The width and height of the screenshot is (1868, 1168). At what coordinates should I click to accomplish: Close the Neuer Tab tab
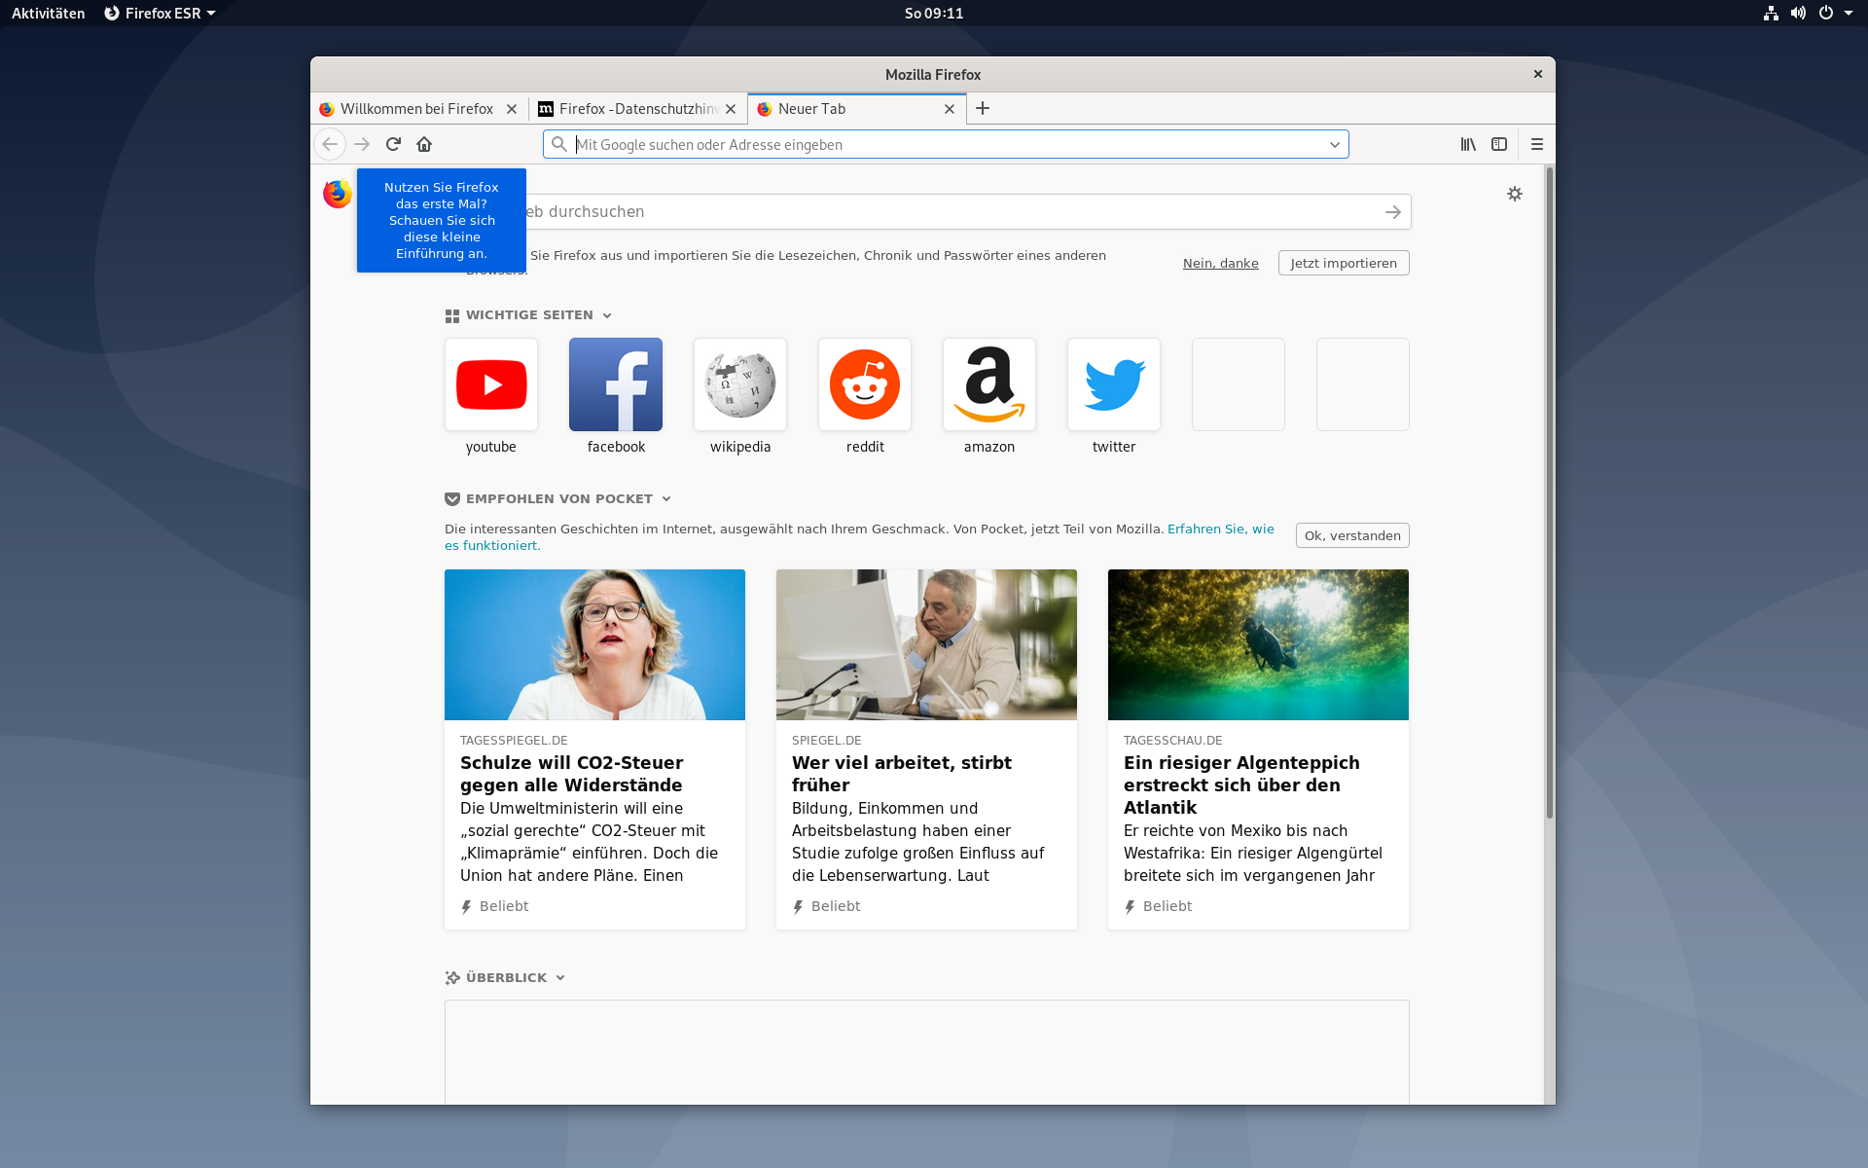point(950,109)
